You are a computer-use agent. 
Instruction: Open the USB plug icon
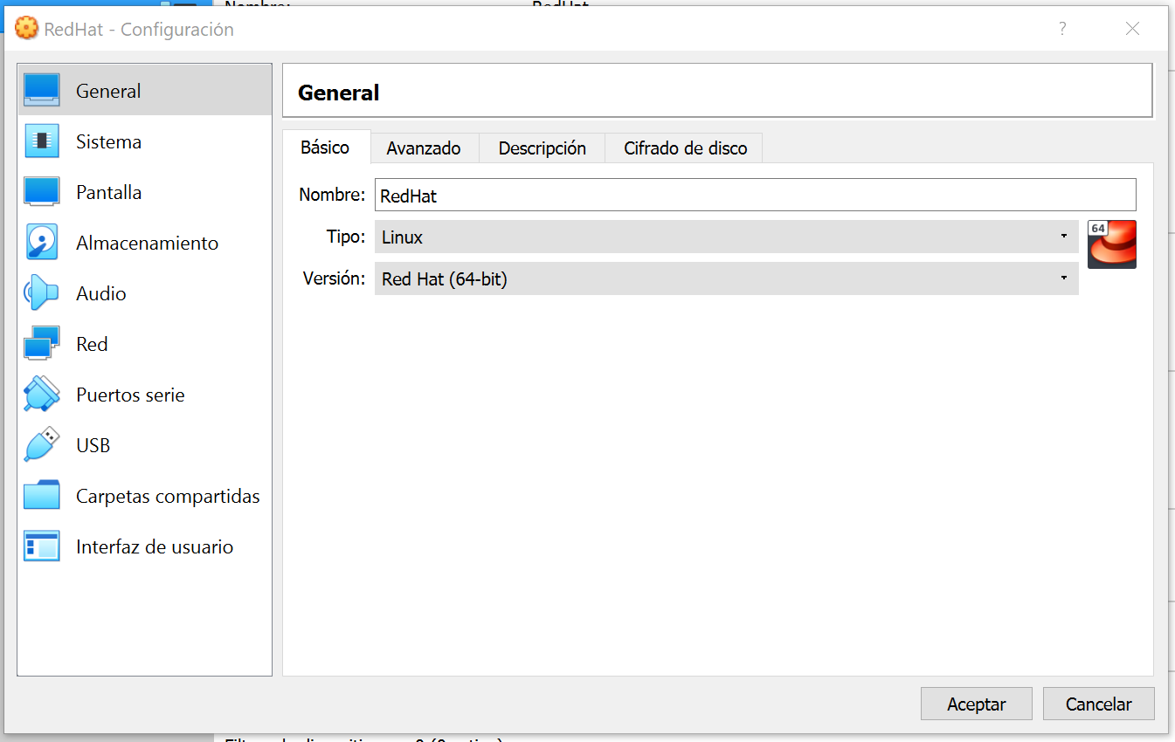click(x=42, y=444)
